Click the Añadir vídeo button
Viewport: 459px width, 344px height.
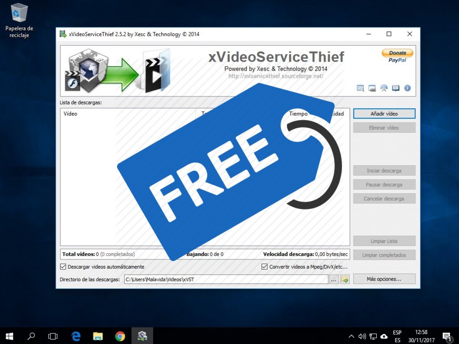click(x=384, y=114)
